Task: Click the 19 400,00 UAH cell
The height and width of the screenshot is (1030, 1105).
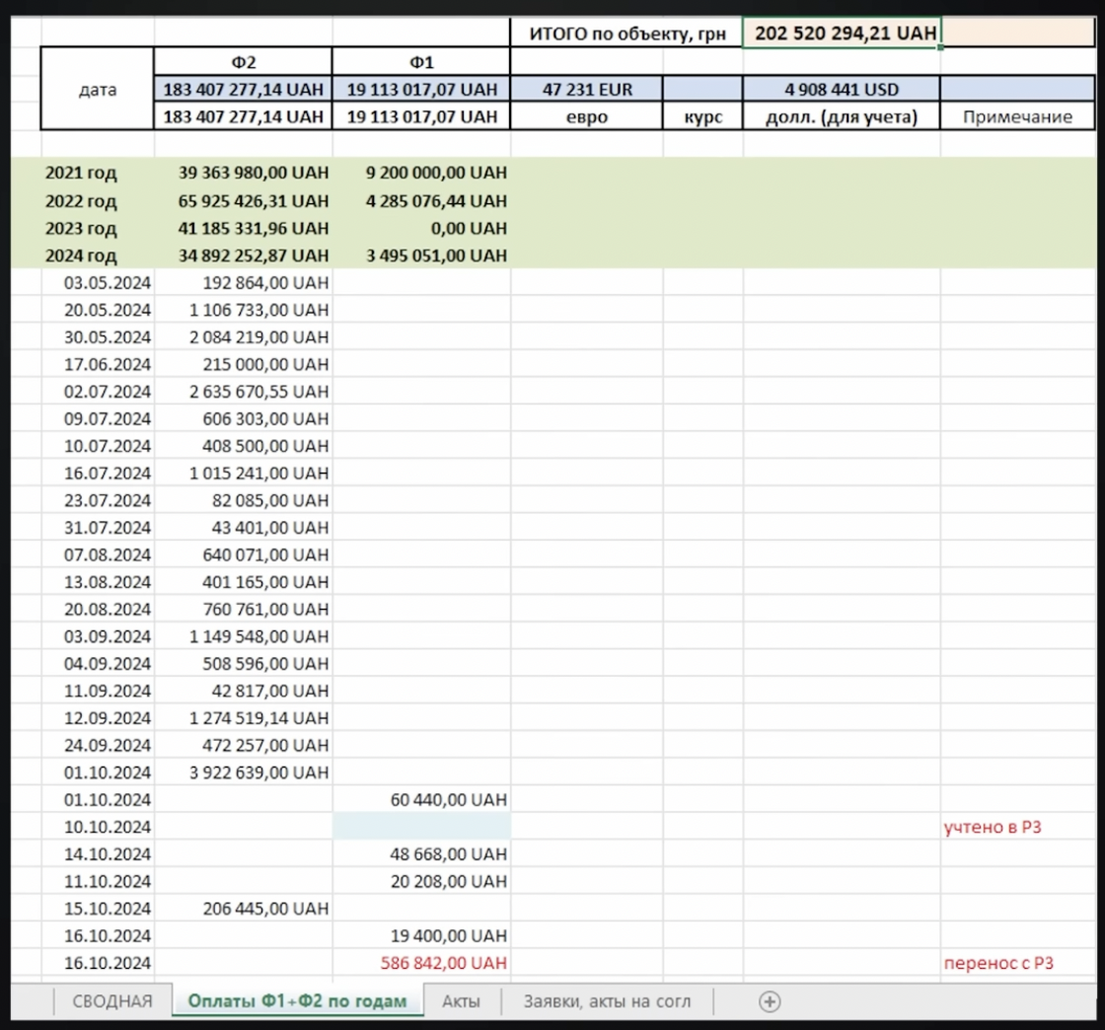Action: 421,935
